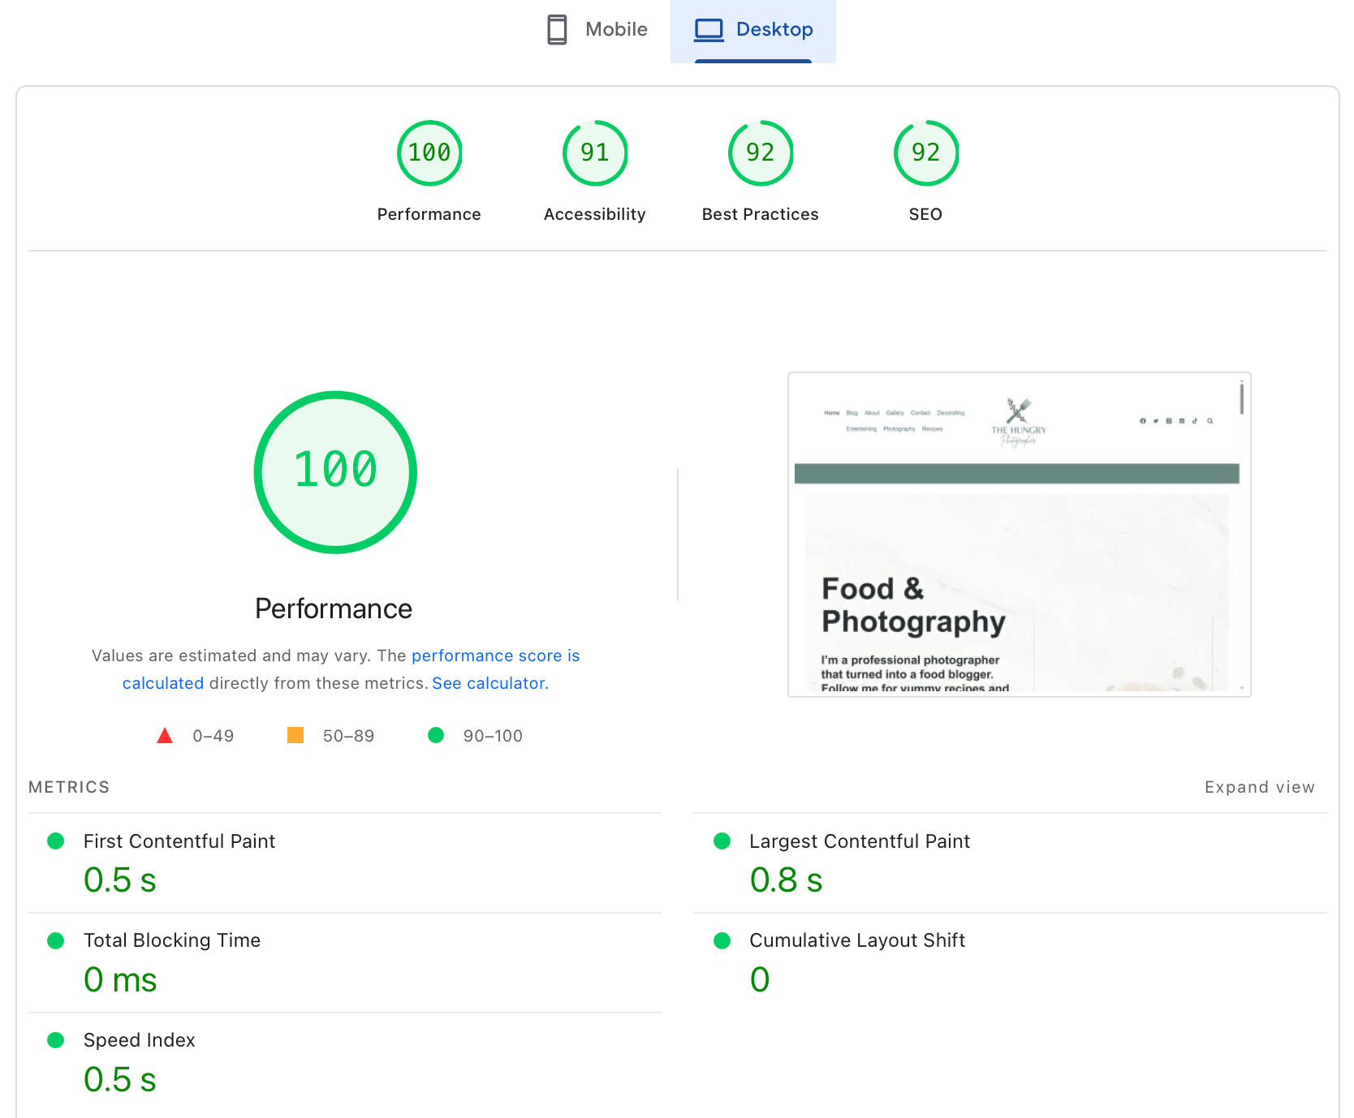This screenshot has height=1118, width=1354.
Task: Open the performance score is calculated link
Action: (x=495, y=656)
